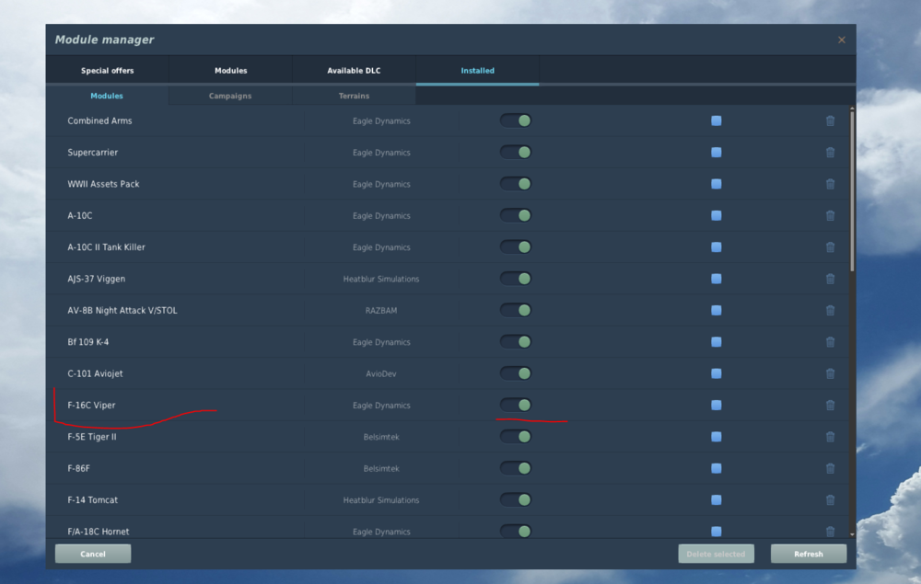Click Belsimtek in F-5E Tiger II row
Screen dimensions: 921x584
(381, 437)
